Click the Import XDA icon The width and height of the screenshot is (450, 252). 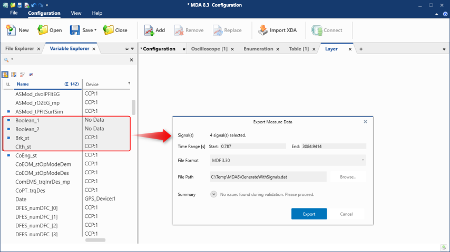tap(263, 30)
